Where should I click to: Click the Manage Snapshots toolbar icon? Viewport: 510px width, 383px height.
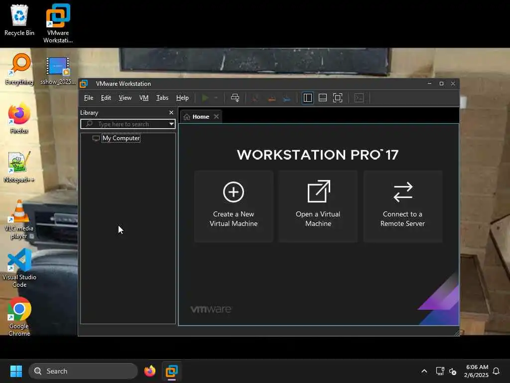tap(286, 98)
